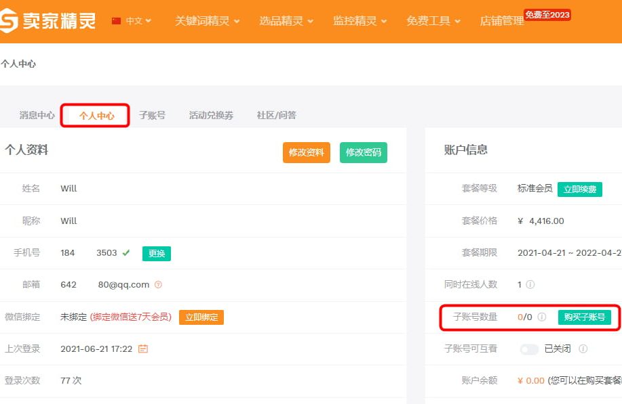Click the info icon next to 子账号数量
The width and height of the screenshot is (622, 404).
pyautogui.click(x=542, y=317)
